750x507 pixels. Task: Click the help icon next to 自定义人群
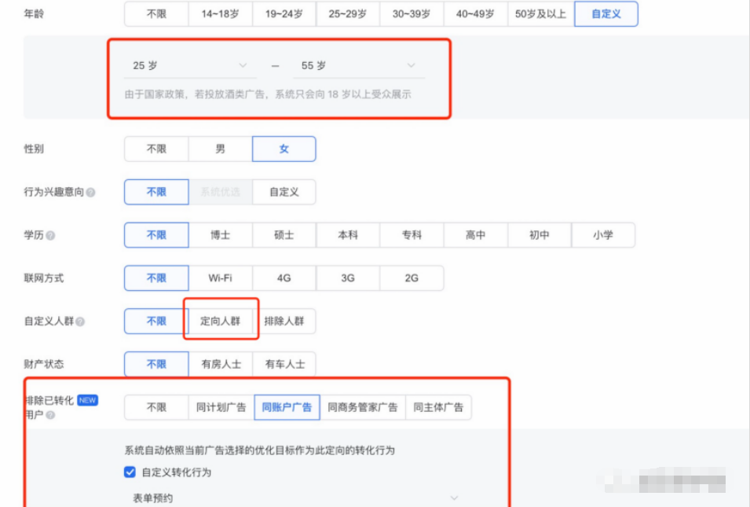(79, 321)
